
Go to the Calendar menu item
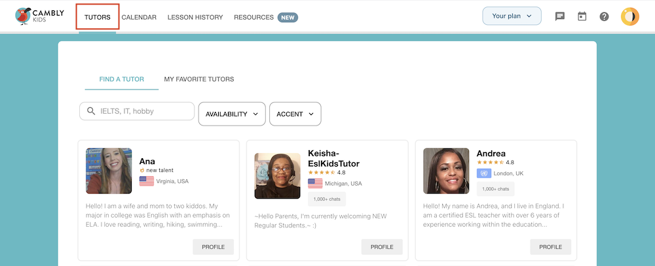[139, 17]
